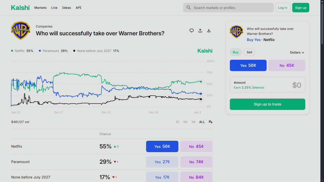Open the chart options add-series icon

click(211, 122)
